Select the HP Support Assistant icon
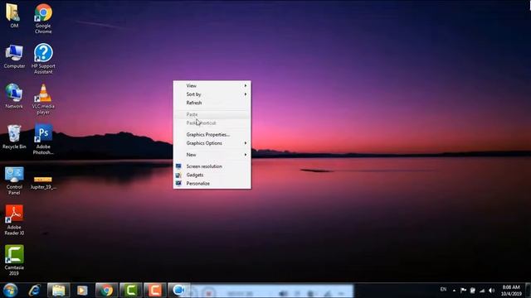The width and height of the screenshot is (531, 298). click(x=43, y=59)
